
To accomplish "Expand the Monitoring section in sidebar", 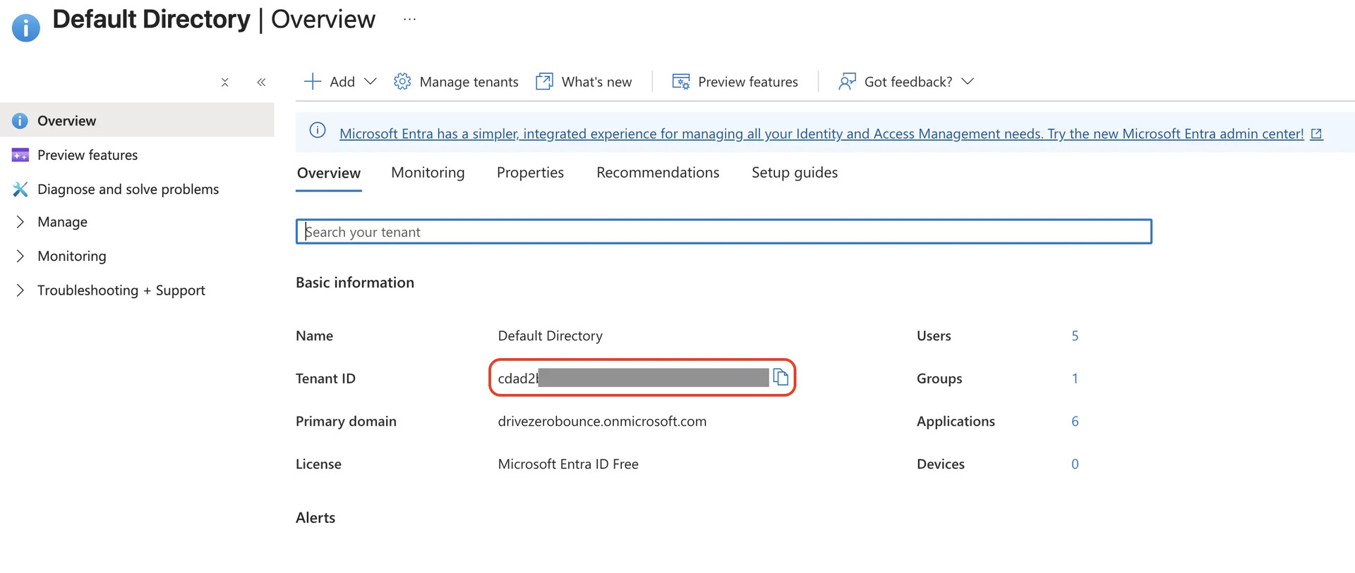I will coord(20,256).
